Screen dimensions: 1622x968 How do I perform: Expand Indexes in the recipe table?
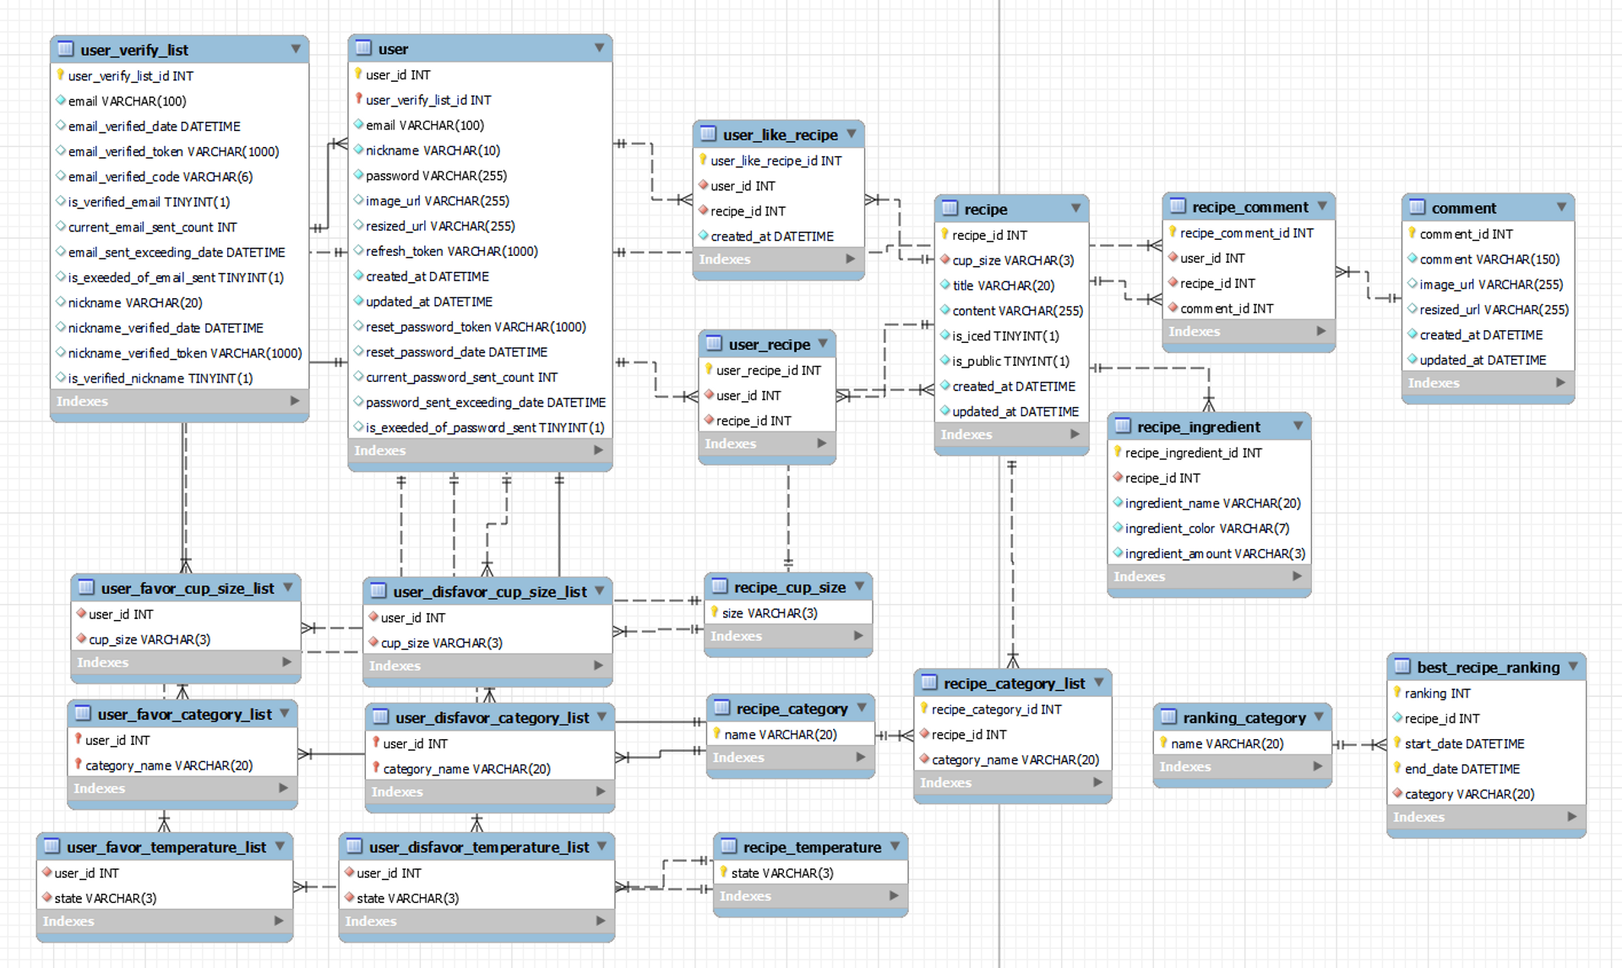[x=1075, y=434]
